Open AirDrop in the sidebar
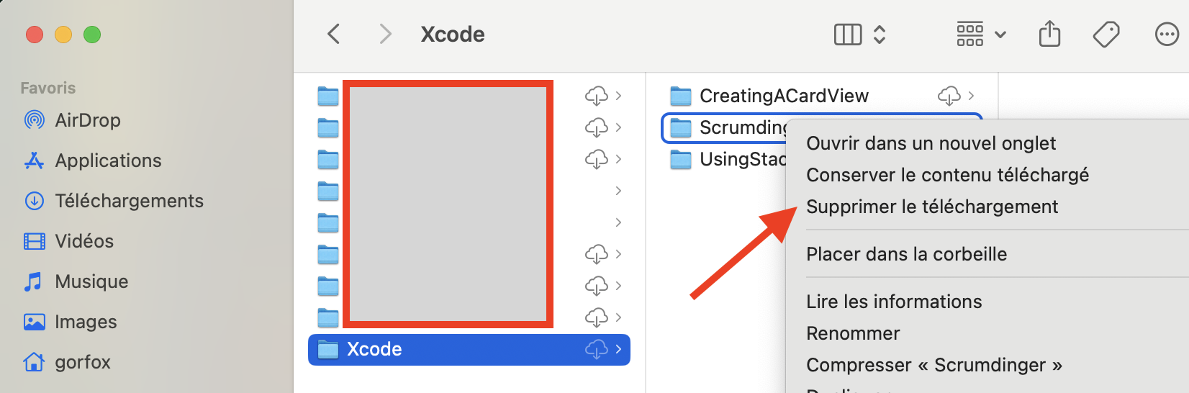 click(87, 120)
